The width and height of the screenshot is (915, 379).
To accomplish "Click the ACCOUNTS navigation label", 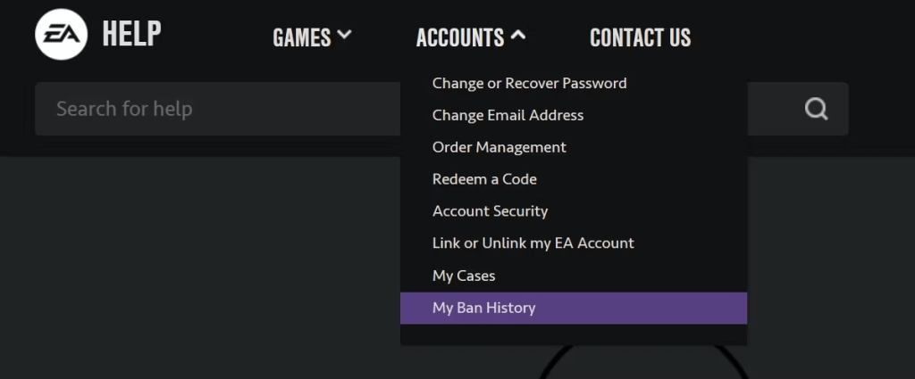I will tap(460, 37).
